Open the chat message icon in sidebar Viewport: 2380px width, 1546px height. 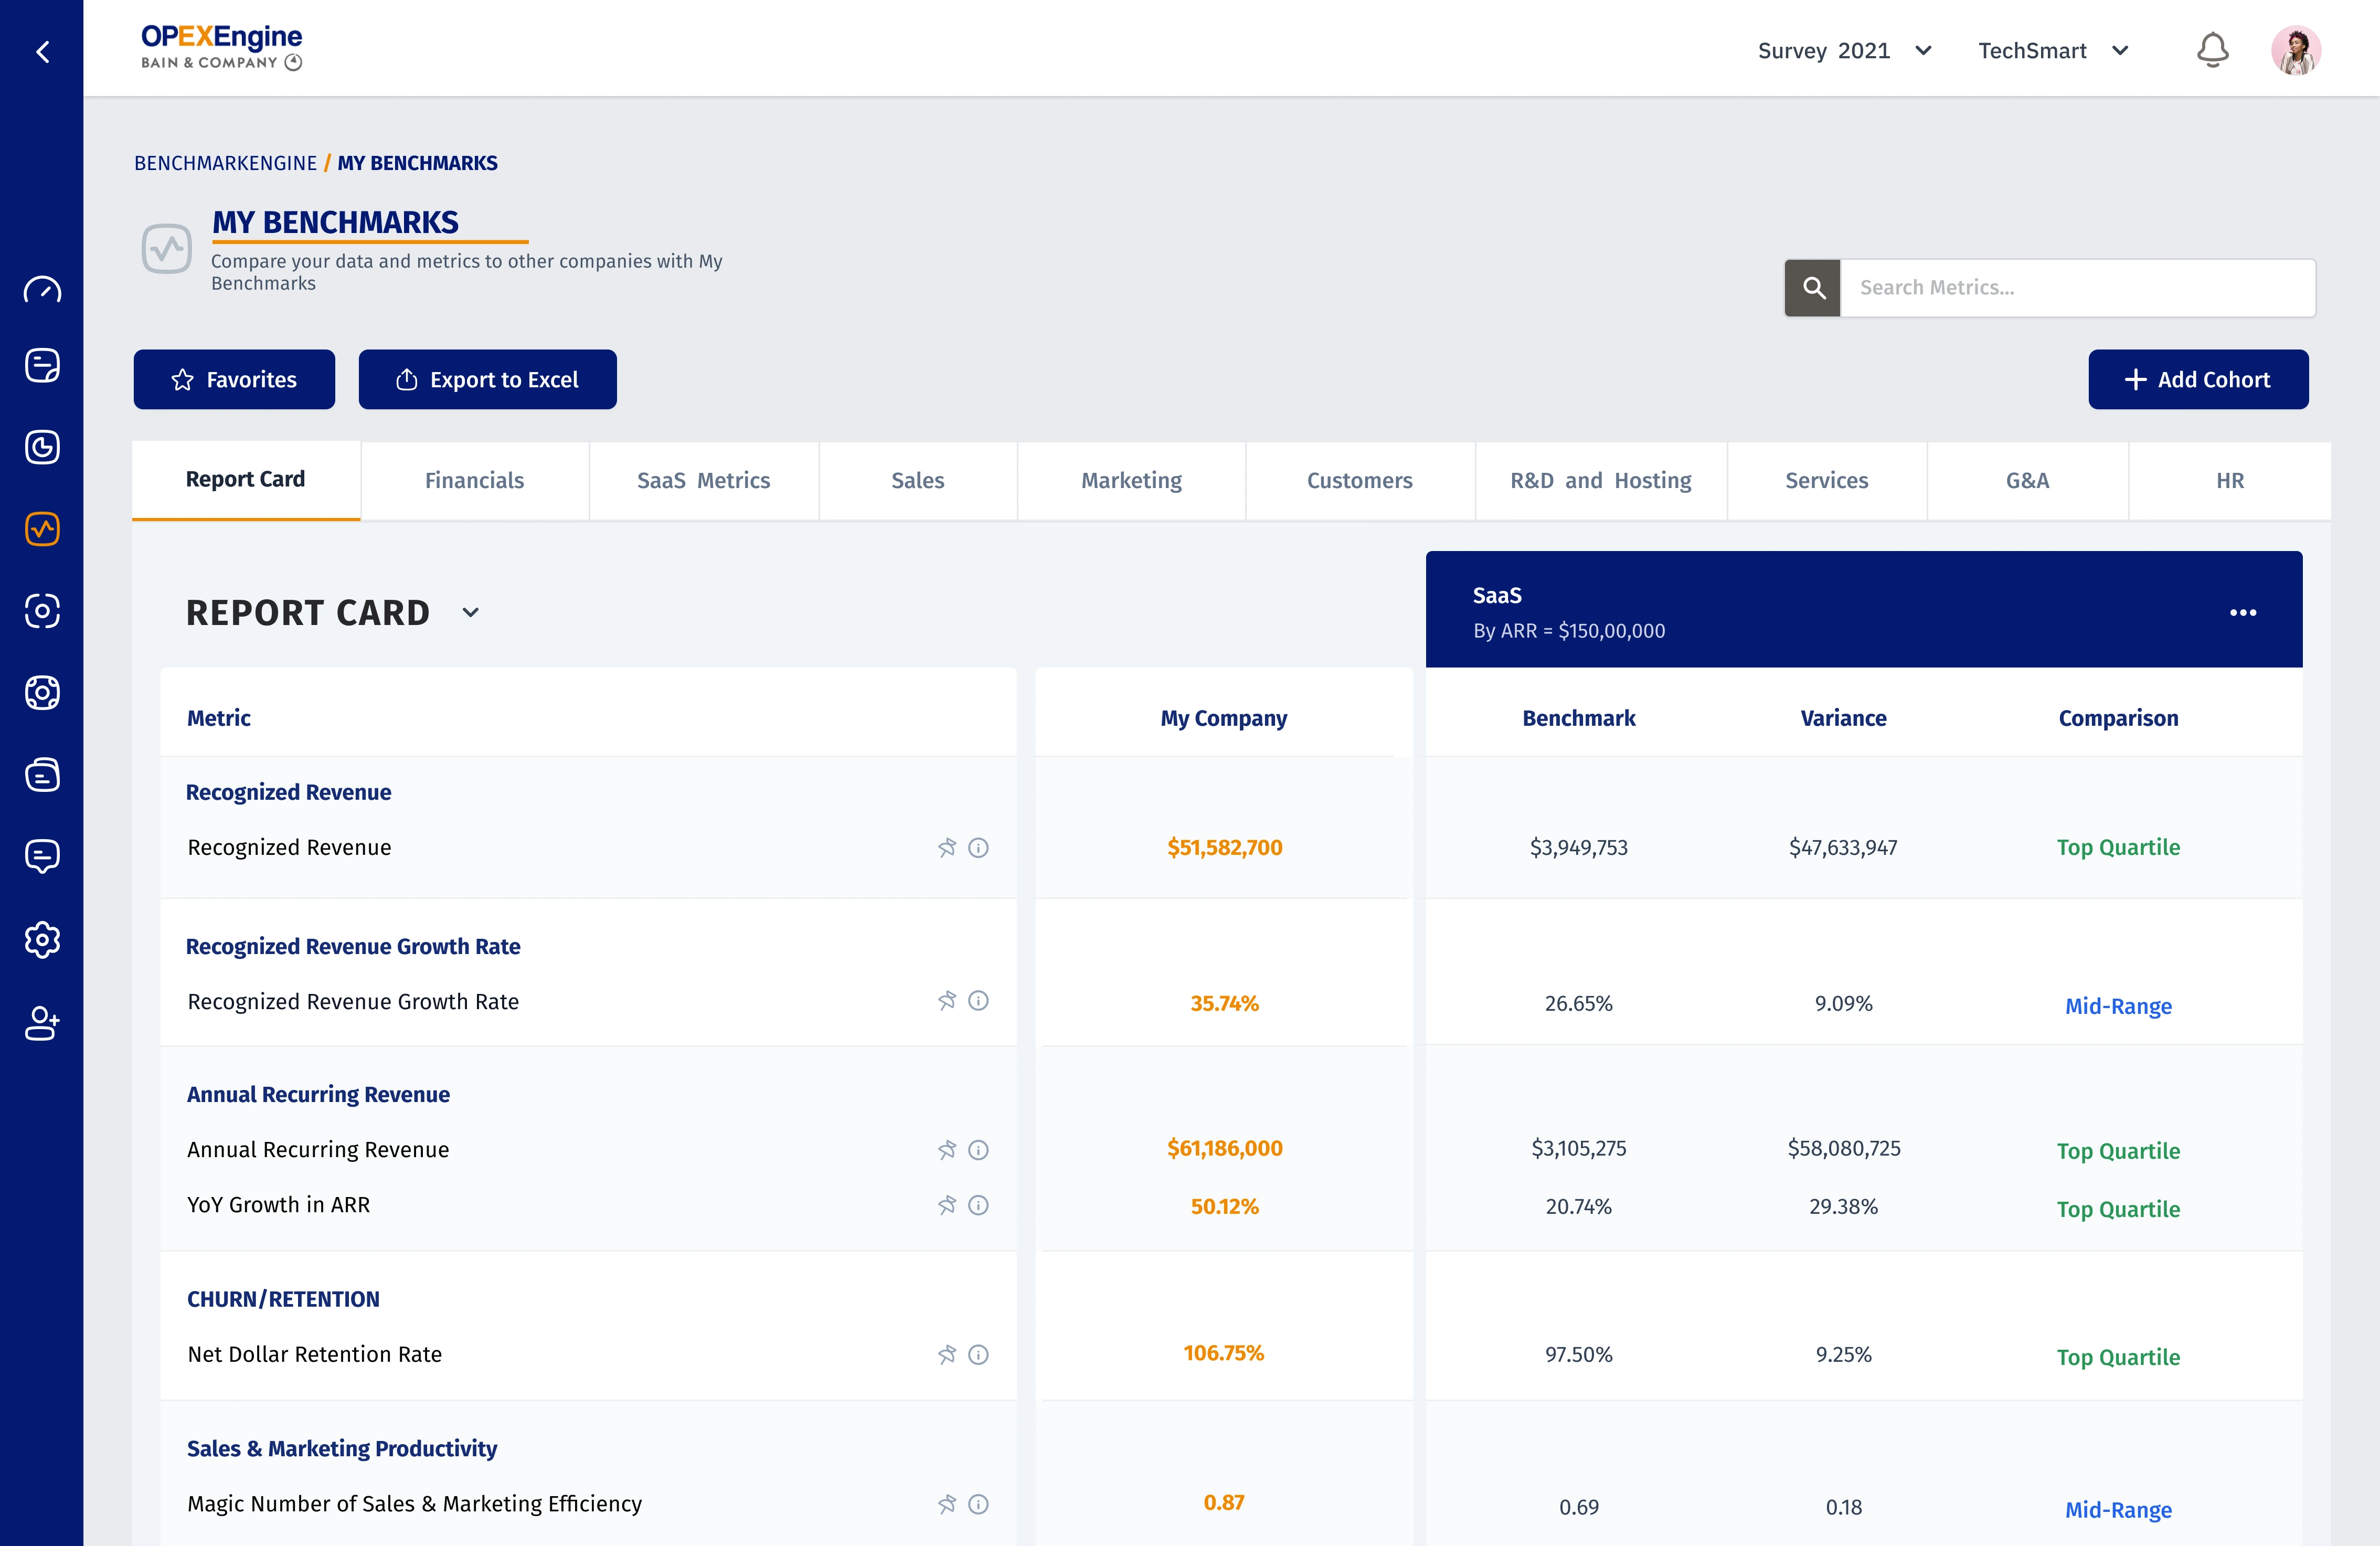click(x=42, y=856)
